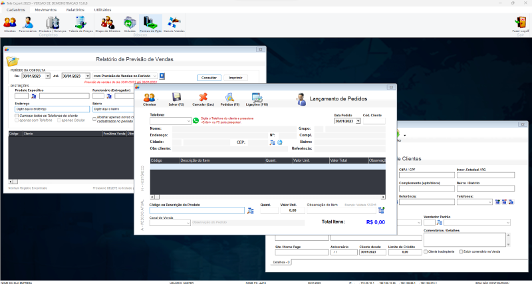The image size is (532, 286).
Task: Open Canais Vendas in ribbon
Action: click(174, 24)
